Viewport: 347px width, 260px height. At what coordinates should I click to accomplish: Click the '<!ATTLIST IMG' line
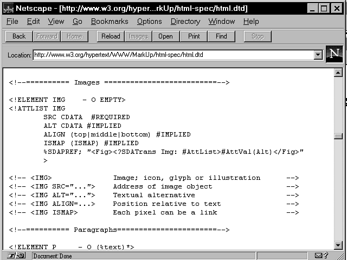(x=37, y=108)
